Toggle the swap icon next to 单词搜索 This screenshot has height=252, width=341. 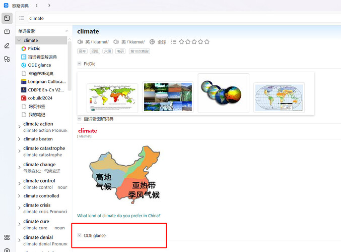tap(66, 31)
